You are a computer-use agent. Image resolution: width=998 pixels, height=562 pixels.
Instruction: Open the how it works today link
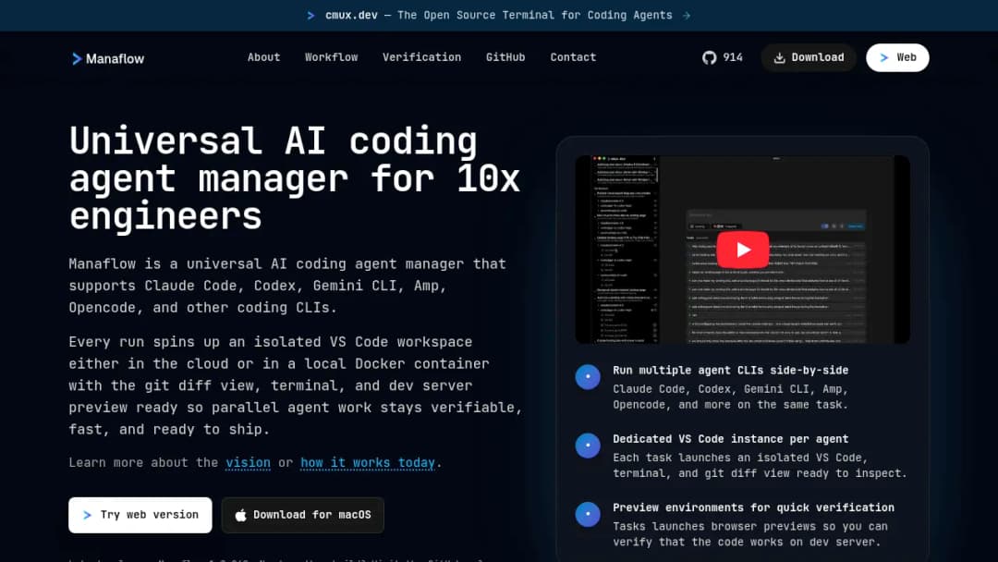[x=367, y=463]
